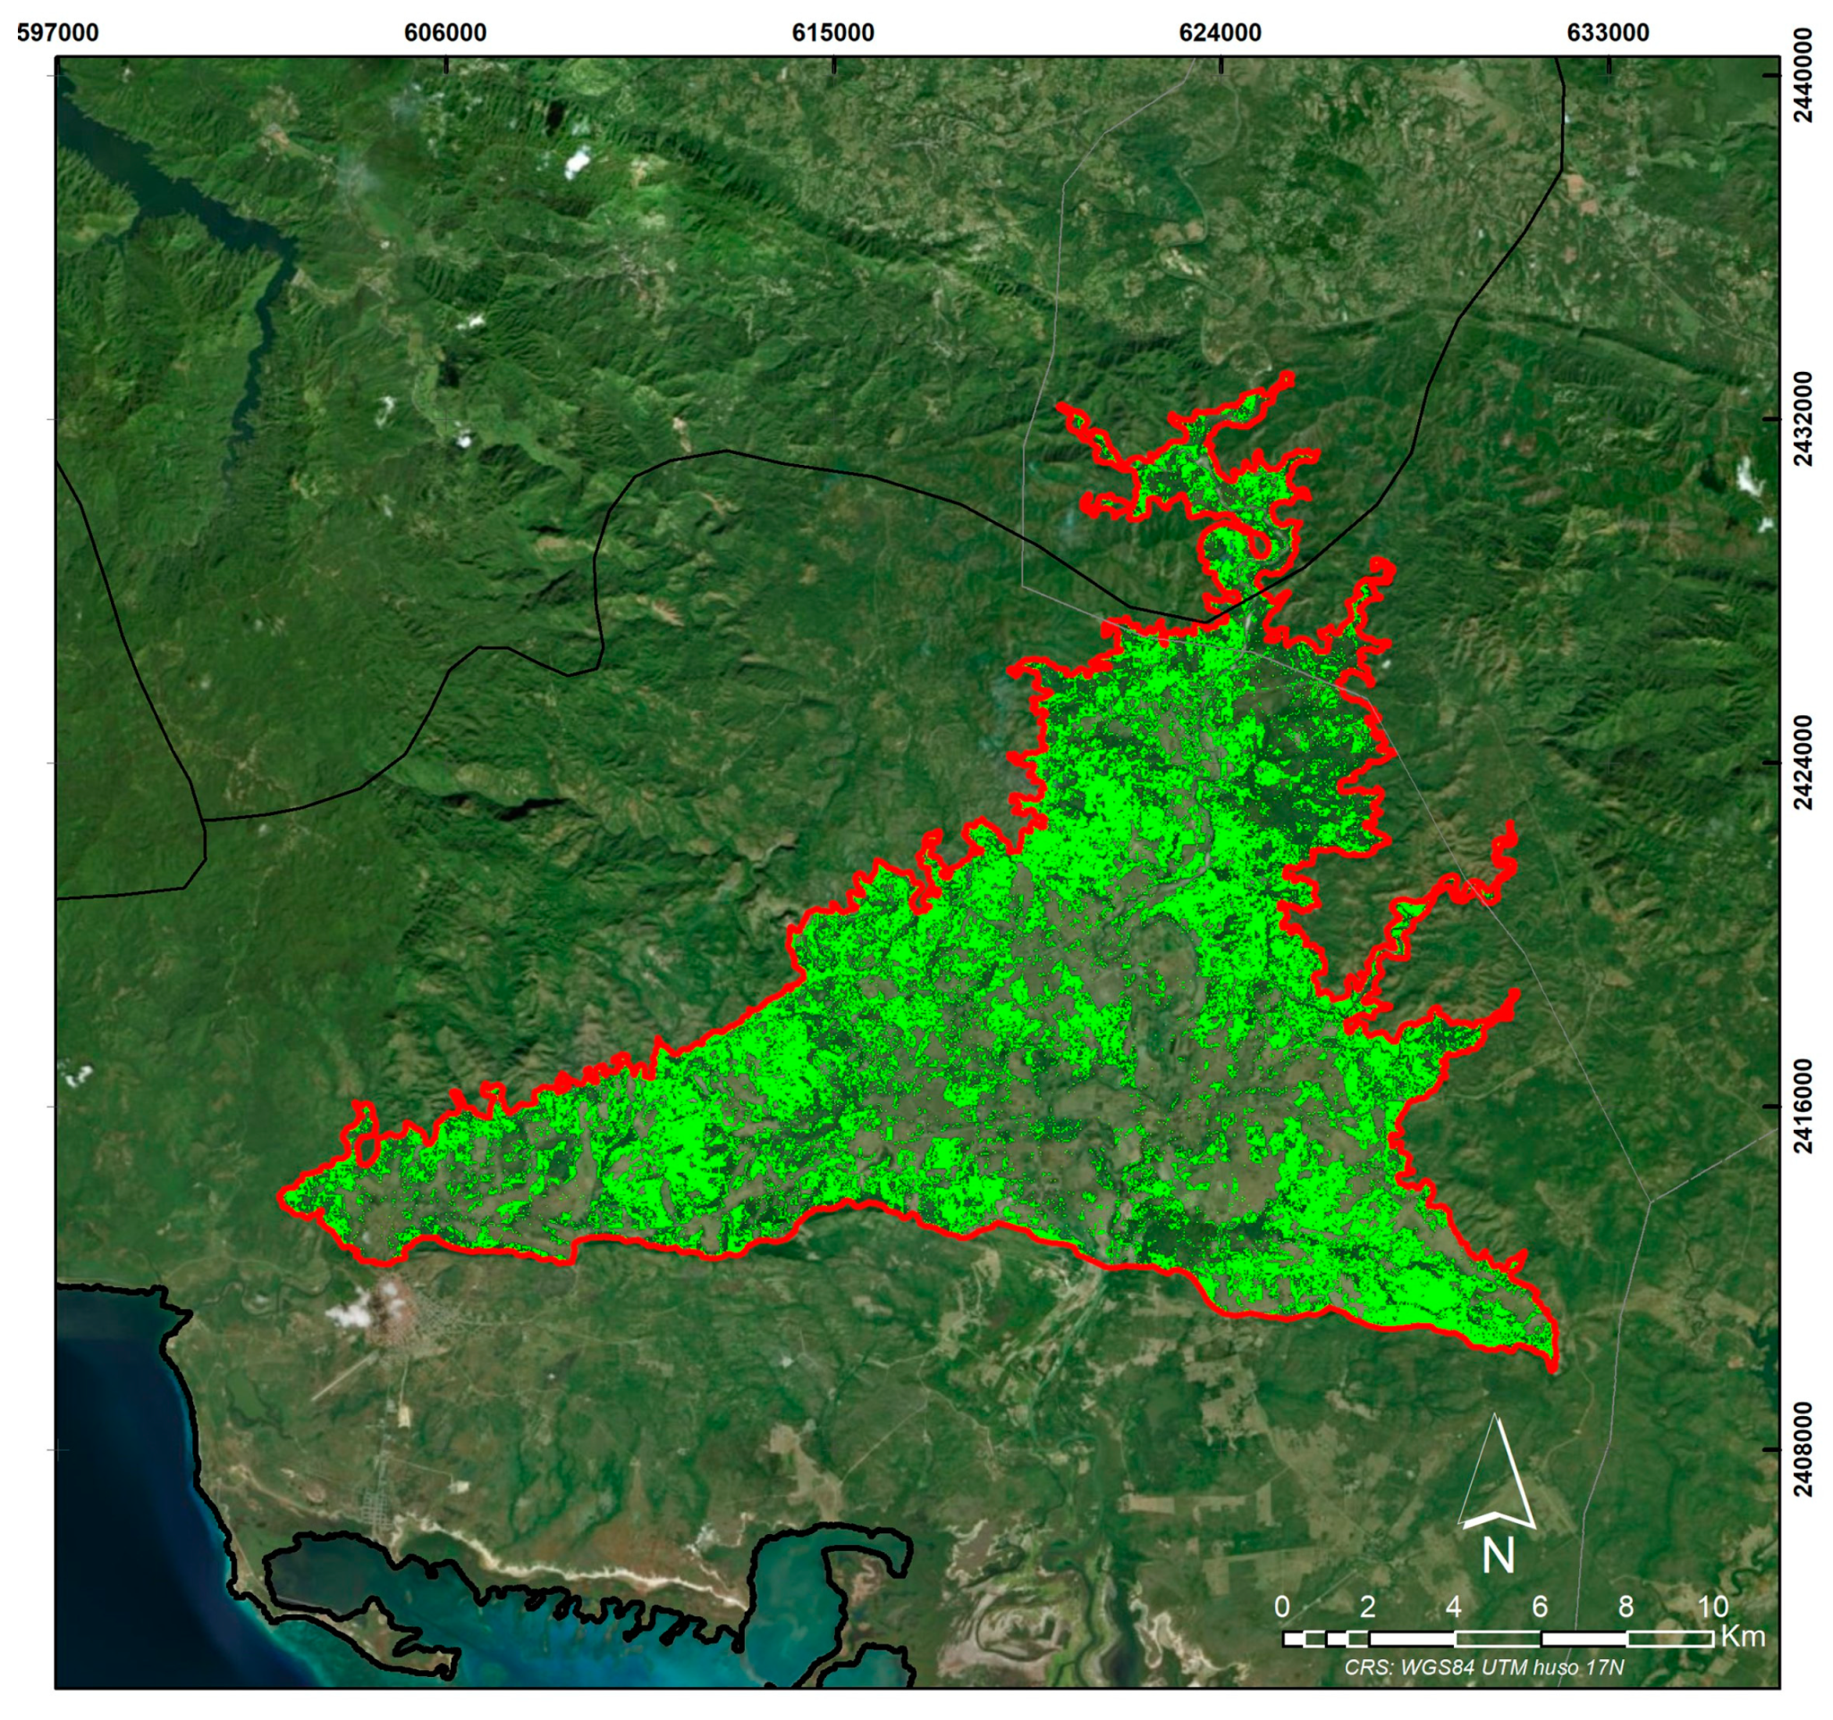Click the 8 on the scale bar
Image resolution: width=1833 pixels, height=1720 pixels.
pos(1626,1606)
